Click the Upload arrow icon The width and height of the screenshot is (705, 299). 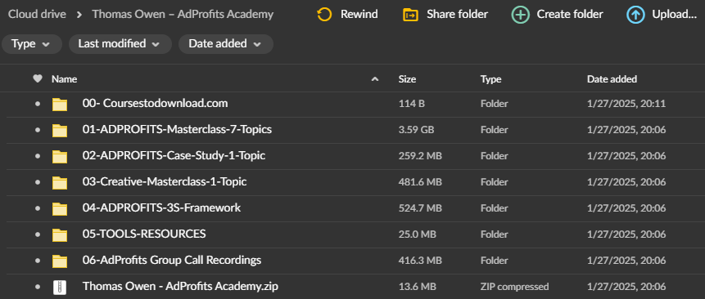click(635, 15)
